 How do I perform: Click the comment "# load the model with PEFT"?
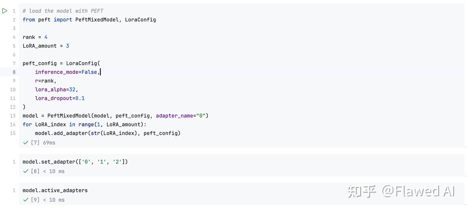pos(63,11)
